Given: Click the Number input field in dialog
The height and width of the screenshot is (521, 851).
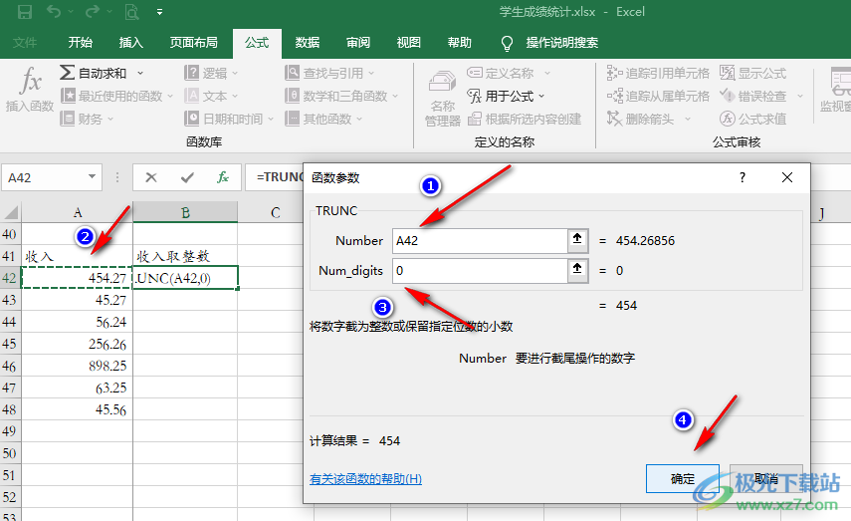Looking at the screenshot, I should tap(480, 240).
